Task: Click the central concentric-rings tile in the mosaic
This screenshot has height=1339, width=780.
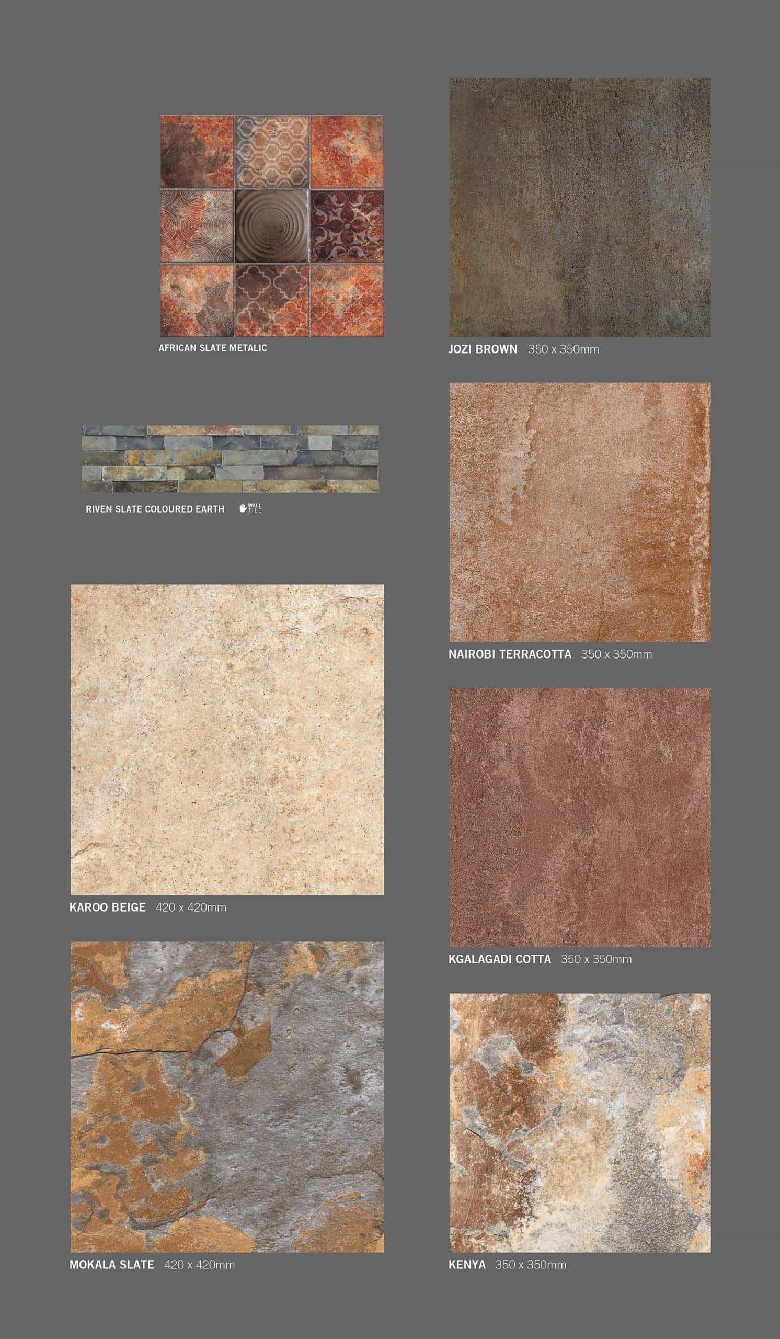Action: [x=272, y=226]
